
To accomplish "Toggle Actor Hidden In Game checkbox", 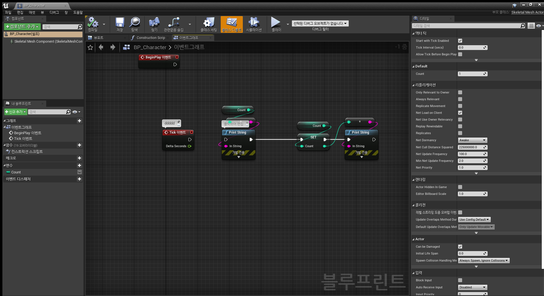I will coord(460,187).
